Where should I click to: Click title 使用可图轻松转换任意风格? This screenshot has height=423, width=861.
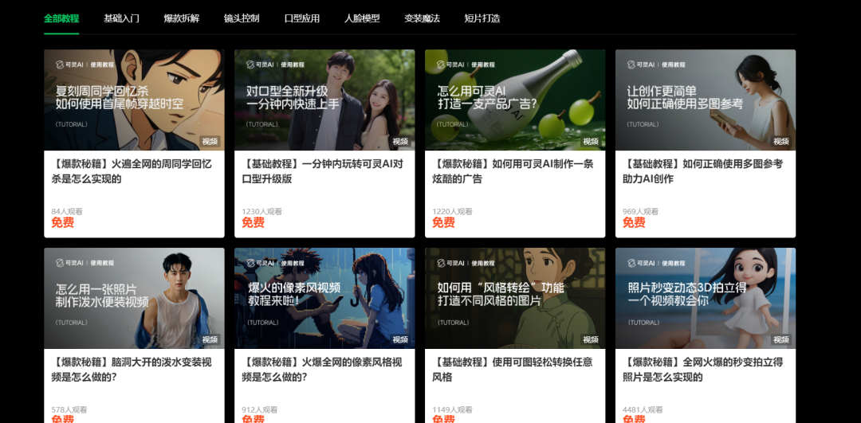point(513,370)
